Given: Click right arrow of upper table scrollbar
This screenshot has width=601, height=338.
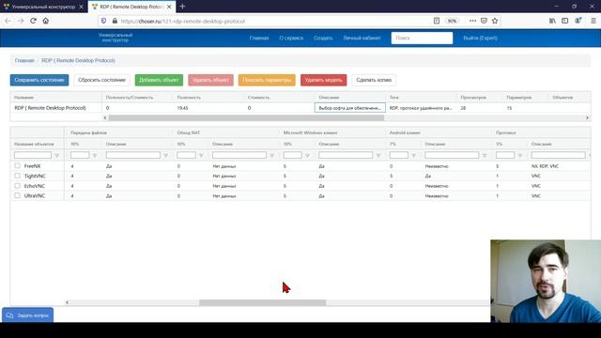Looking at the screenshot, I should click(587, 118).
